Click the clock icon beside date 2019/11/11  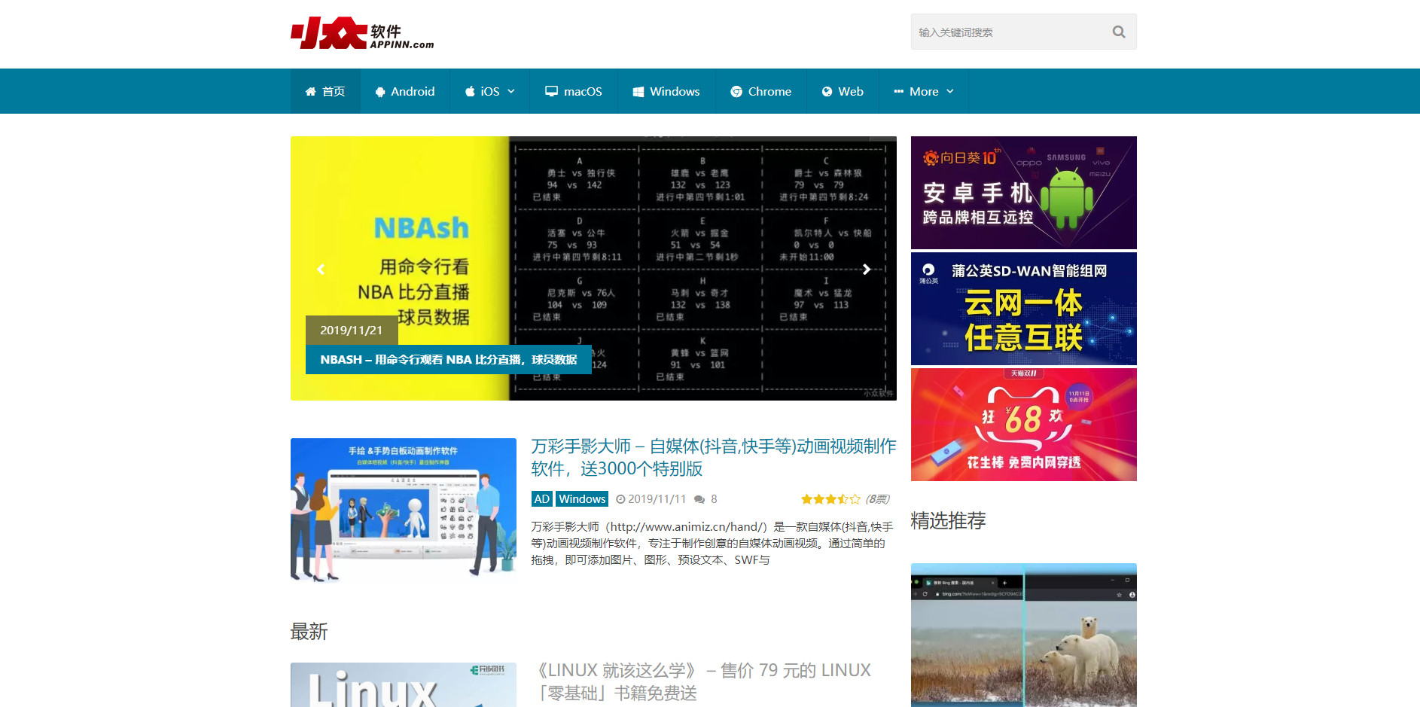[620, 498]
